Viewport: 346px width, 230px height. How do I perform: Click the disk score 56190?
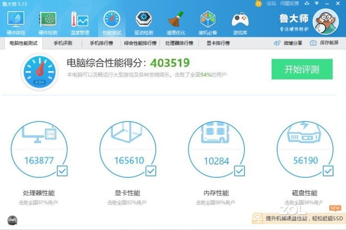305,161
